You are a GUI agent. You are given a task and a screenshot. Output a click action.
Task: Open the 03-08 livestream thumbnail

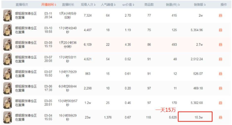point(8,44)
